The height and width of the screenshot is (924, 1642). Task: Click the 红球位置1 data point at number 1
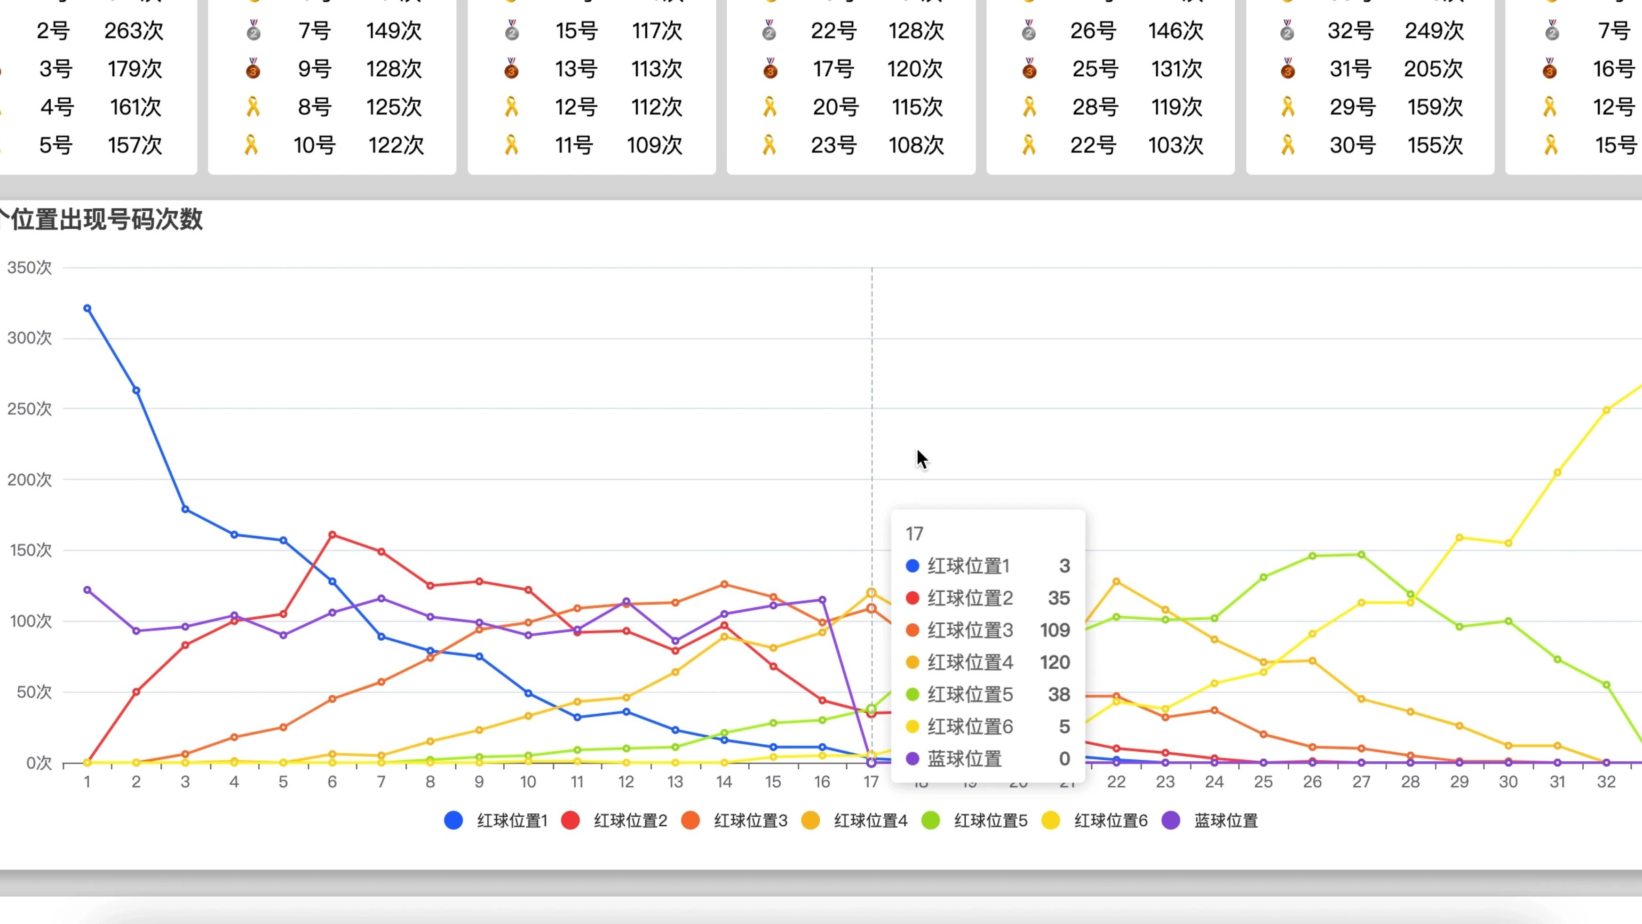[87, 309]
